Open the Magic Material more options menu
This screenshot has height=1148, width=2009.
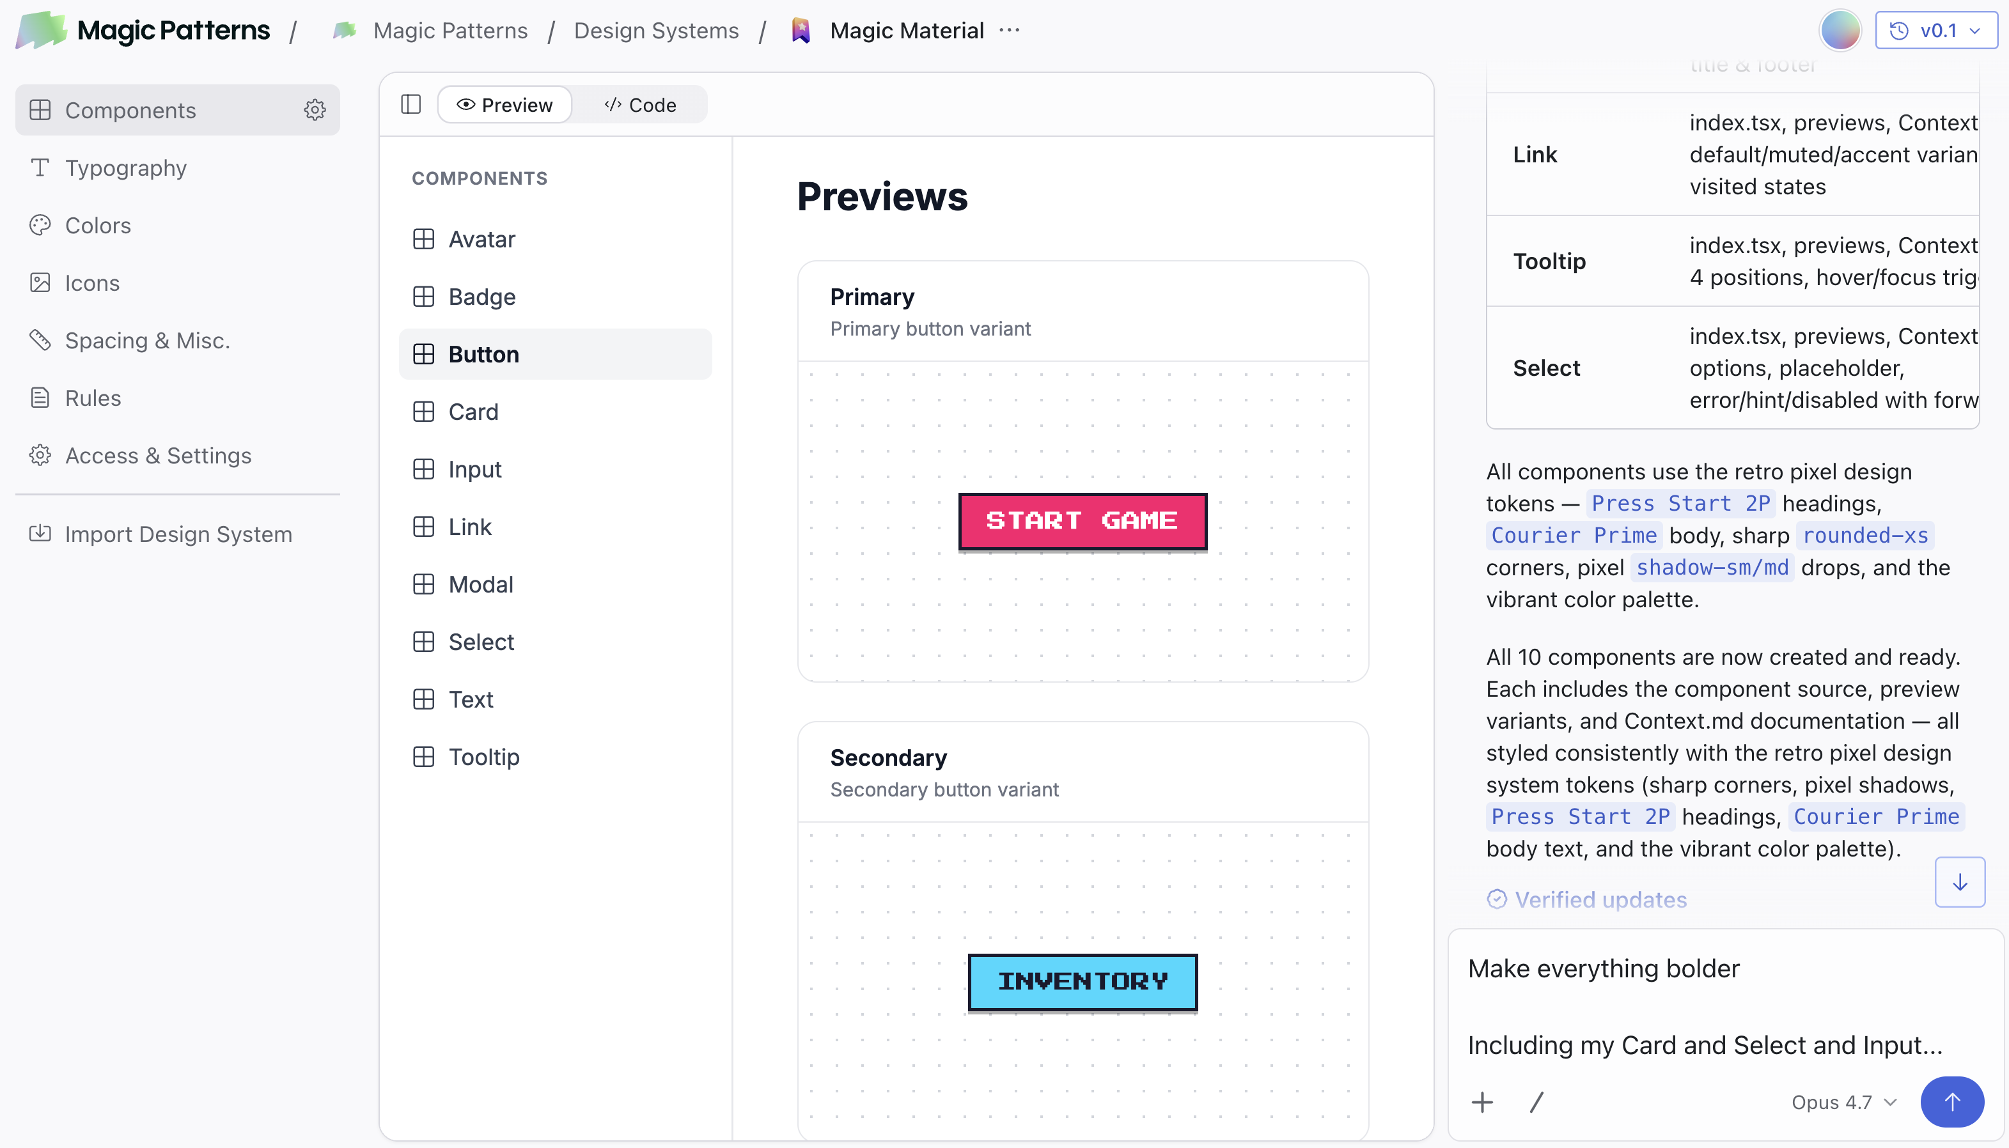1009,31
